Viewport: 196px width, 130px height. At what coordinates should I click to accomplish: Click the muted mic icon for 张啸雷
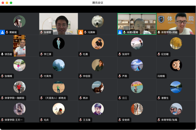[x=41, y=32]
